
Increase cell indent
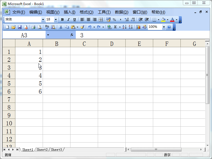147,20
